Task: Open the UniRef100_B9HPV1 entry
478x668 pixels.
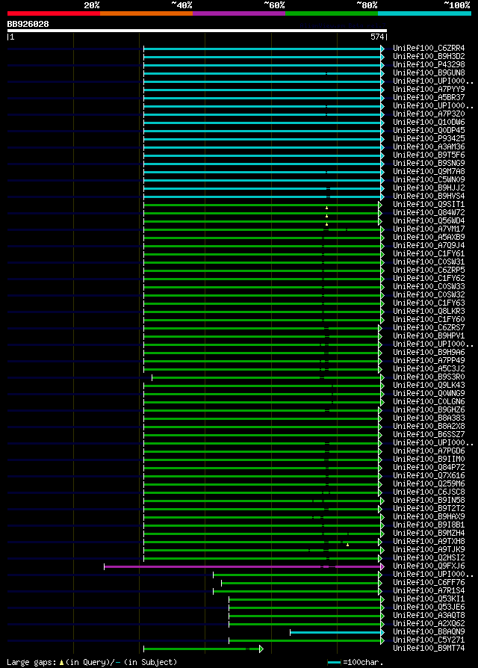Action: tap(429, 336)
